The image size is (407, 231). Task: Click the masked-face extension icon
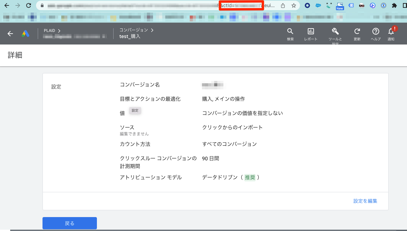(361, 5)
